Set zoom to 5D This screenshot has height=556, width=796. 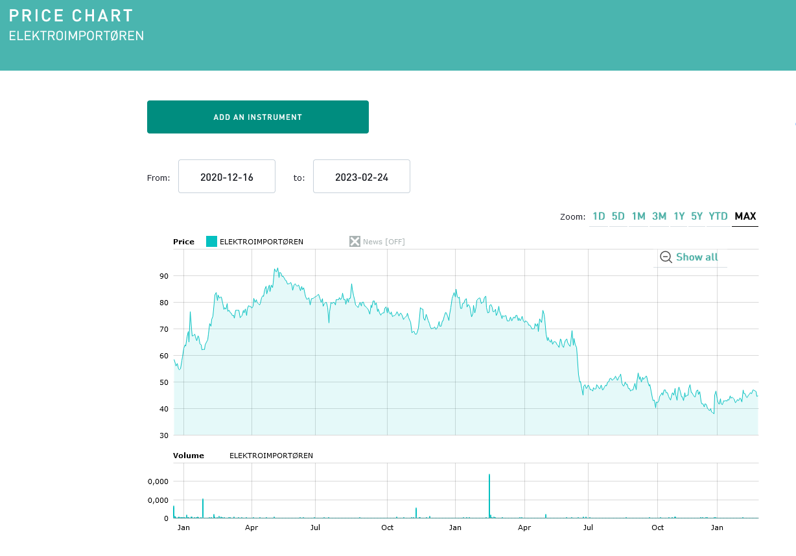click(x=618, y=216)
